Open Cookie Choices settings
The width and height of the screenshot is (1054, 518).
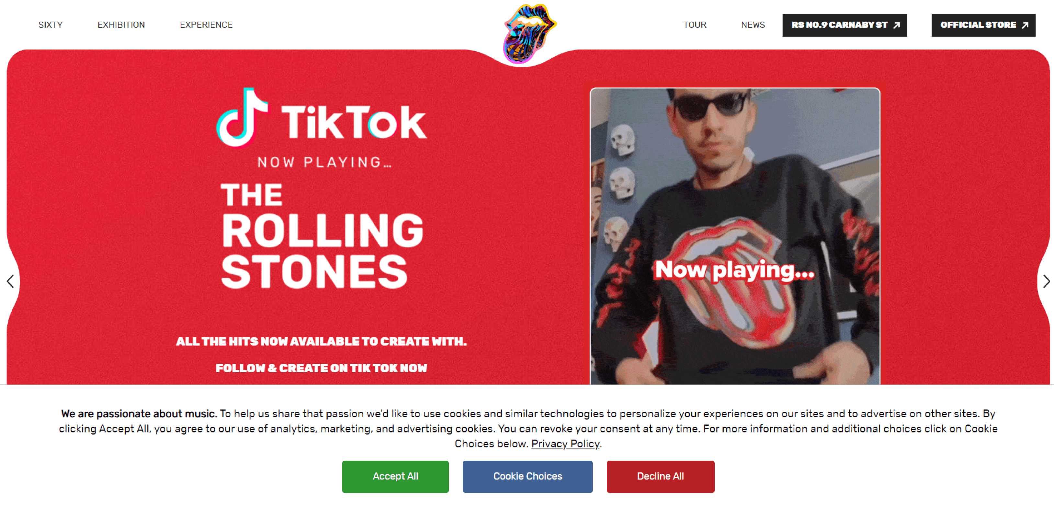click(527, 477)
